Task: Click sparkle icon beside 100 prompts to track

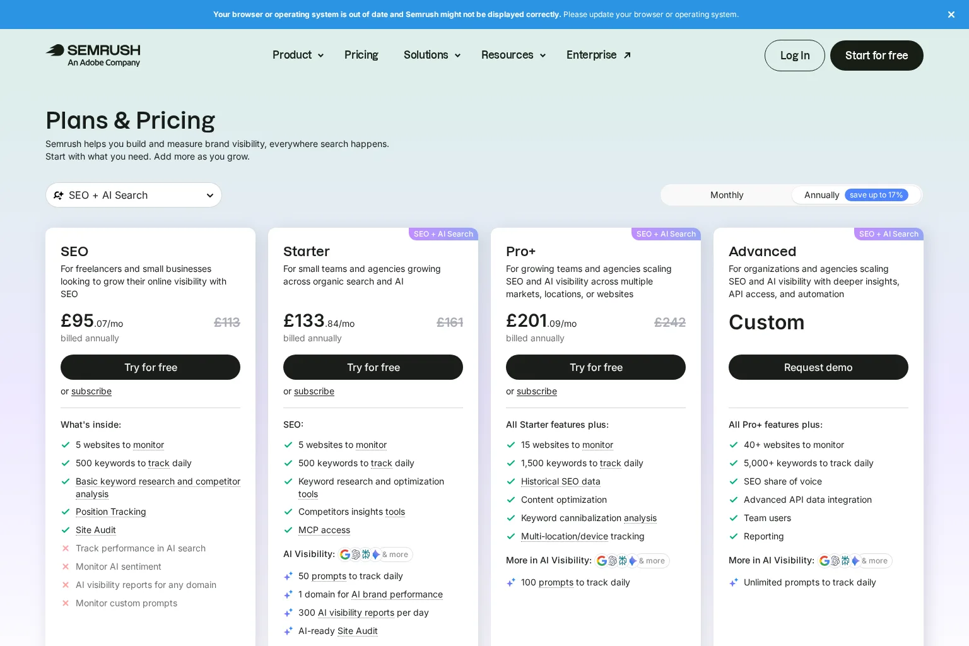Action: tap(511, 582)
